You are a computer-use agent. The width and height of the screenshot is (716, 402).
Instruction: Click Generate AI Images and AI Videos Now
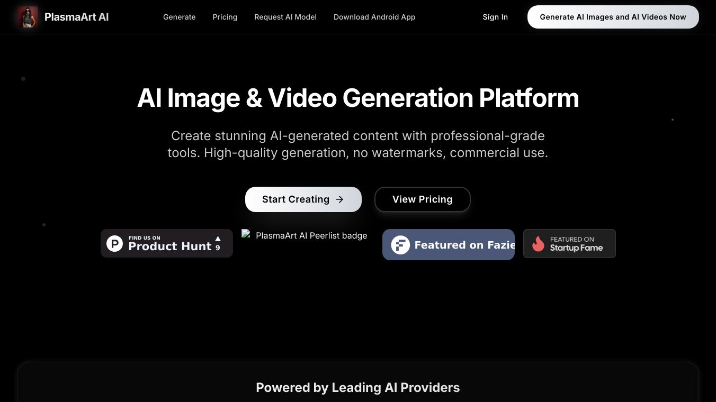coord(613,17)
